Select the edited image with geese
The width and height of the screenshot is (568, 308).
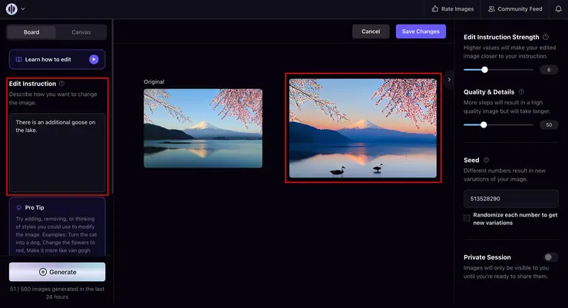pos(362,128)
